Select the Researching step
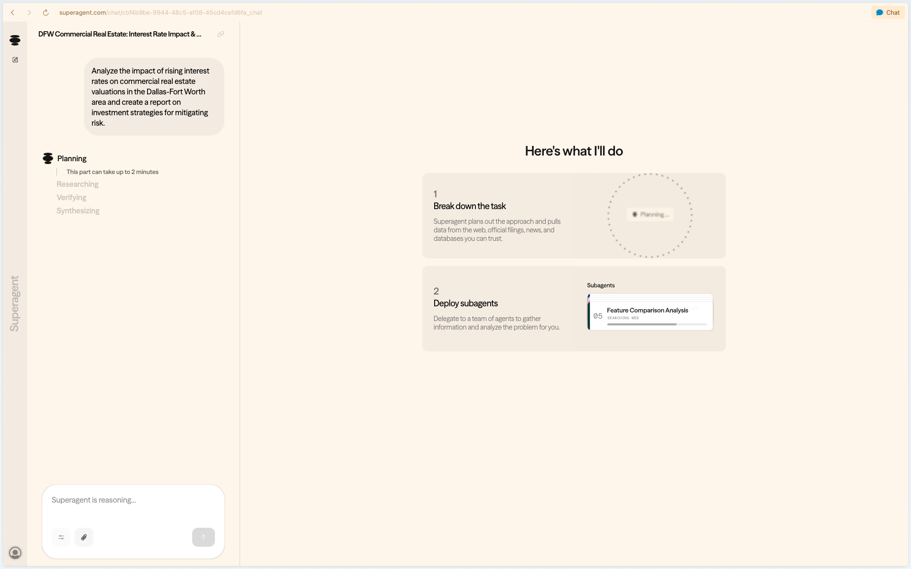 click(77, 184)
